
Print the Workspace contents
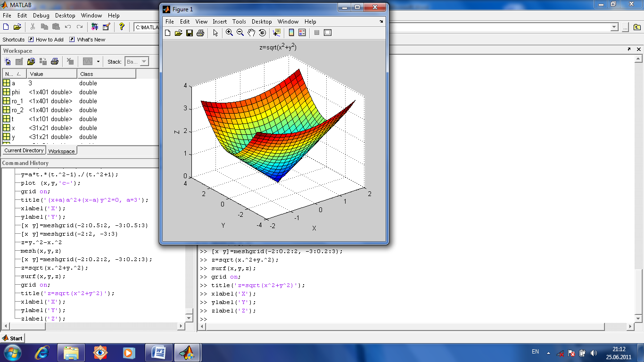55,61
